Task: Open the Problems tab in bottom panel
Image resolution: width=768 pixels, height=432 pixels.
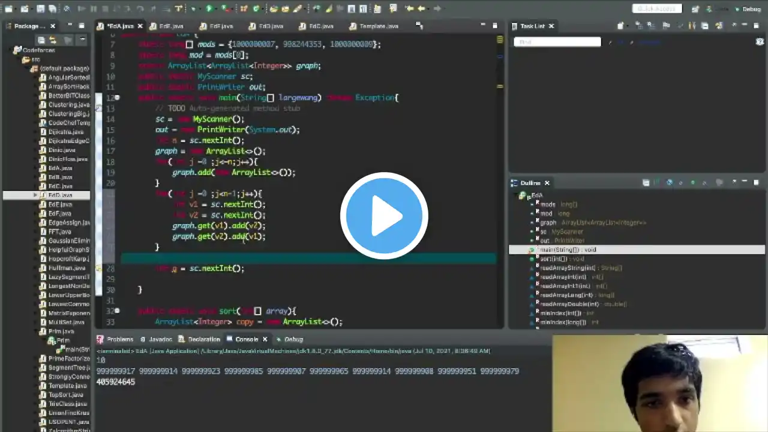Action: click(x=115, y=339)
